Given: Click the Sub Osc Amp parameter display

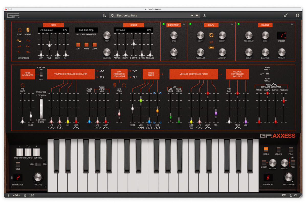Looking at the screenshot, I should [86, 30].
